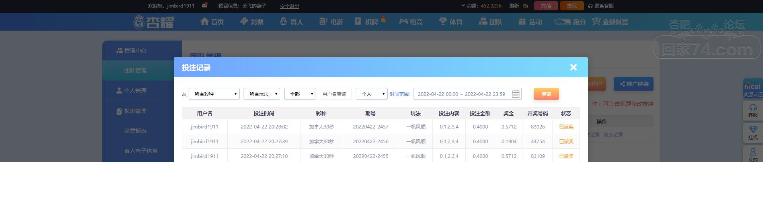763x218 pixels.
Task: Click 已派奖 status for draw 44754
Action: tap(566, 141)
